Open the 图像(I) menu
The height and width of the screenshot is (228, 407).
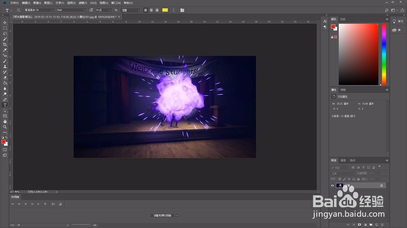click(x=37, y=3)
